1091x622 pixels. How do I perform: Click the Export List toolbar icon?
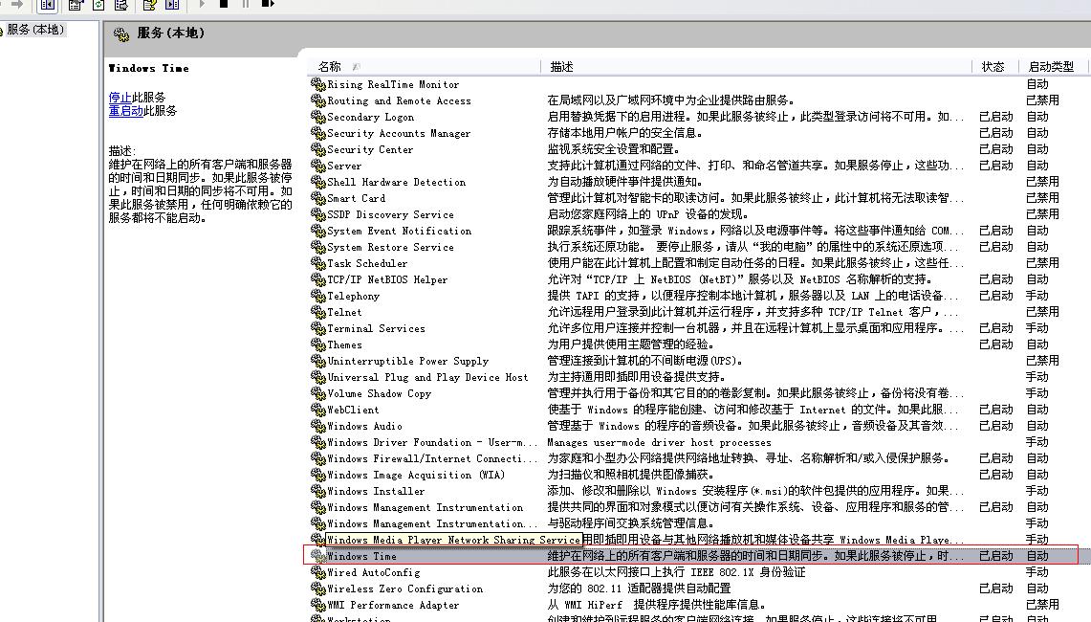121,4
